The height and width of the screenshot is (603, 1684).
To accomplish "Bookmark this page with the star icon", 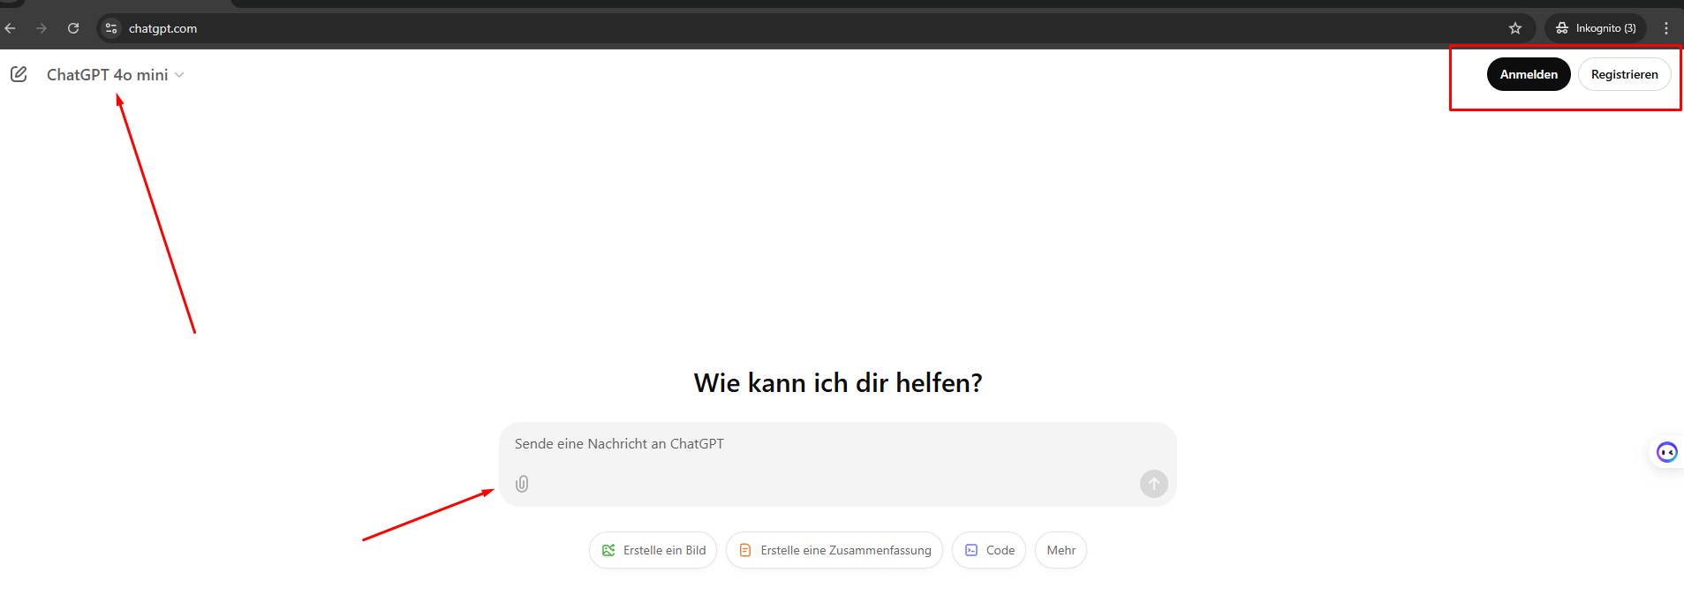I will pos(1515,28).
